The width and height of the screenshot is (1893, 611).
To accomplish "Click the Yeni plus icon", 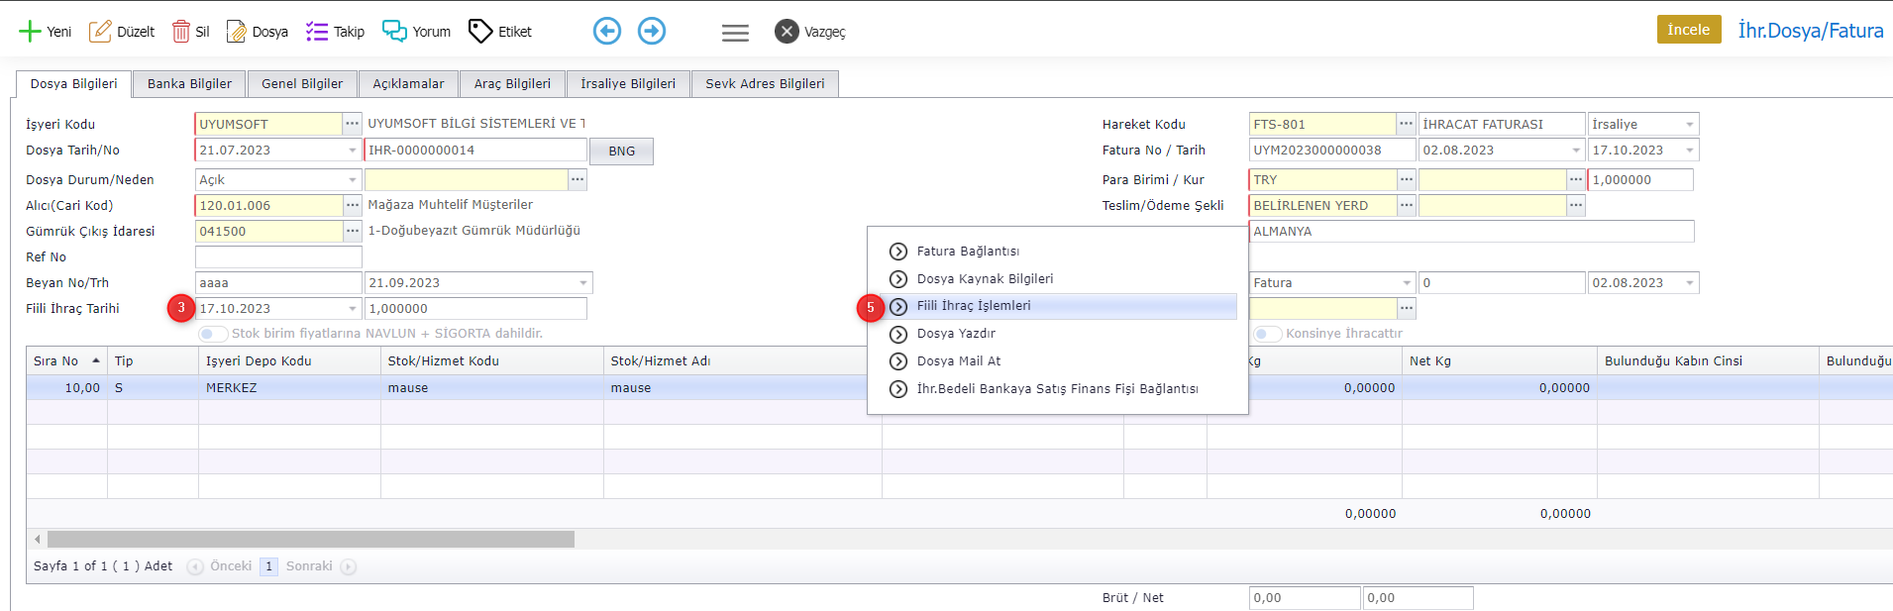I will click(x=30, y=32).
